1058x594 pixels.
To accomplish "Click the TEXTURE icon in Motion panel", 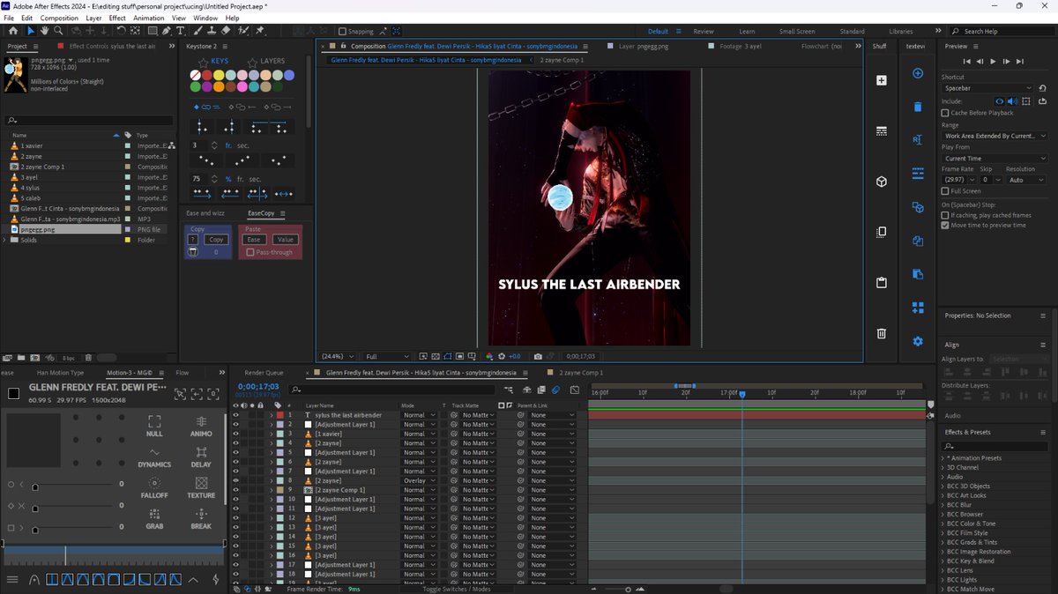I will (x=201, y=488).
